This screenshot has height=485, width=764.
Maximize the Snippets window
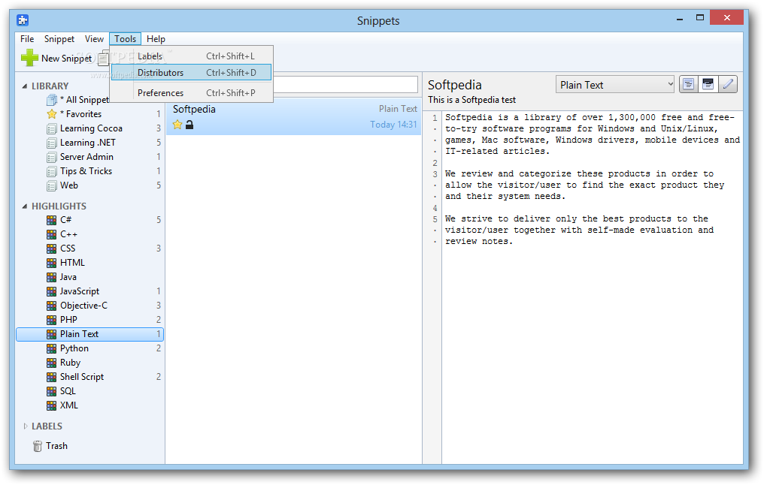pyautogui.click(x=700, y=17)
